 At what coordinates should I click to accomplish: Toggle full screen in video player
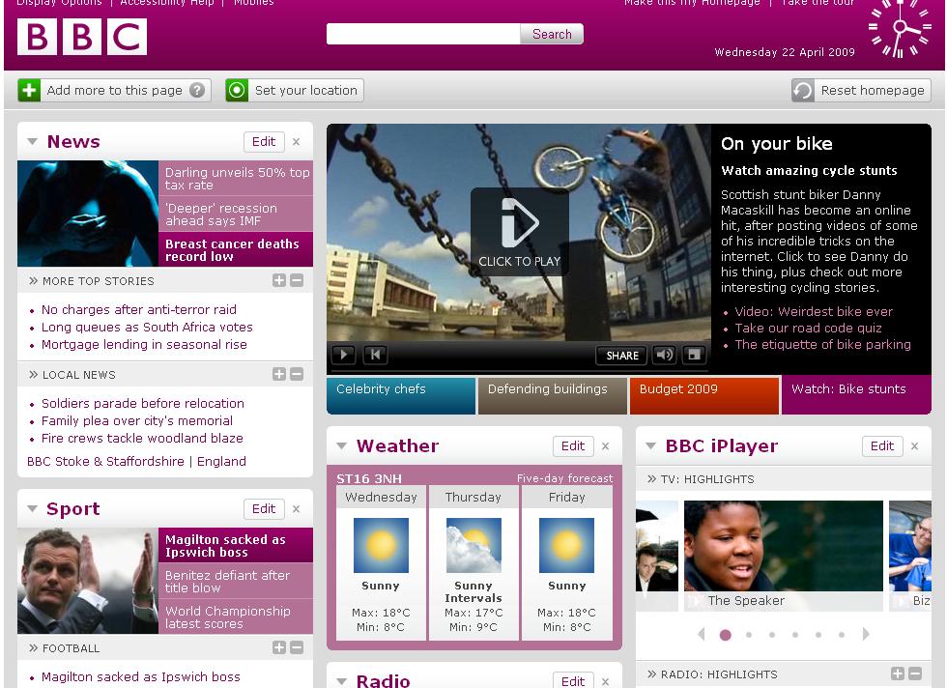pos(694,355)
